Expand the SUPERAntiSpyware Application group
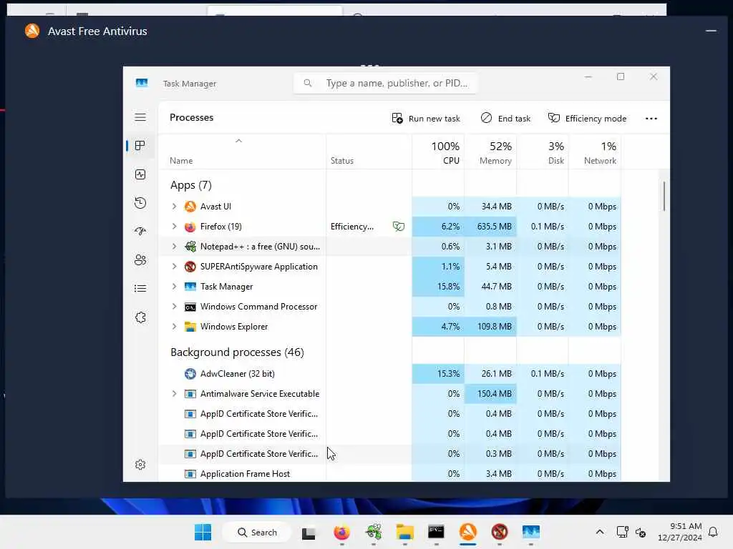Screen dimensions: 733x549 coord(174,267)
